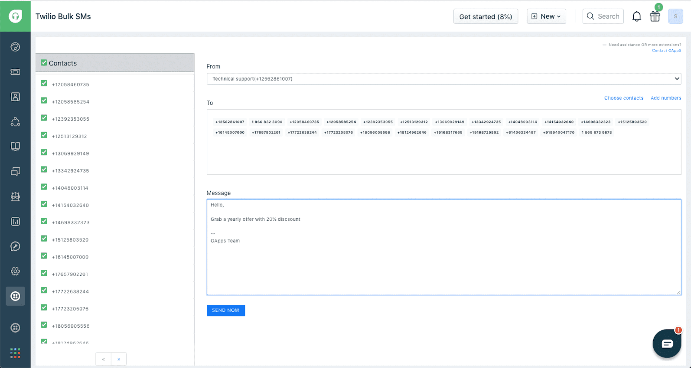Click inside the Message text area
The width and height of the screenshot is (691, 368).
click(x=444, y=247)
